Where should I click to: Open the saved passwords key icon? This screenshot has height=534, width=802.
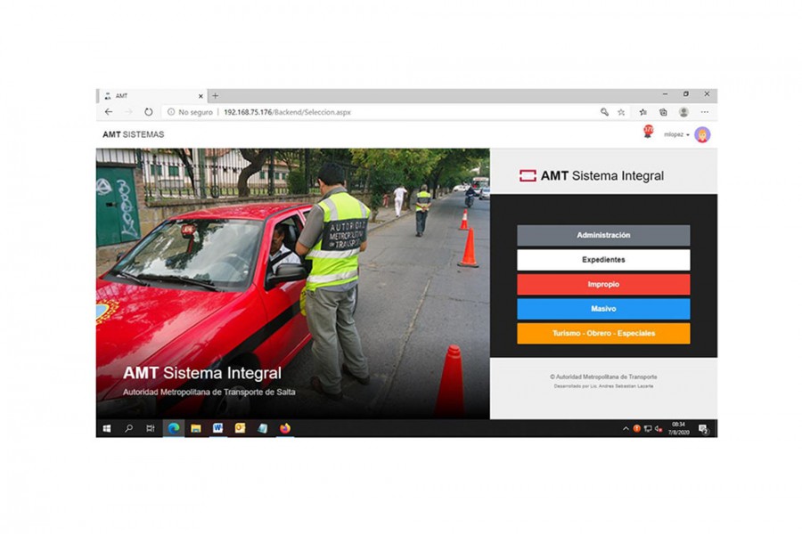tap(604, 112)
